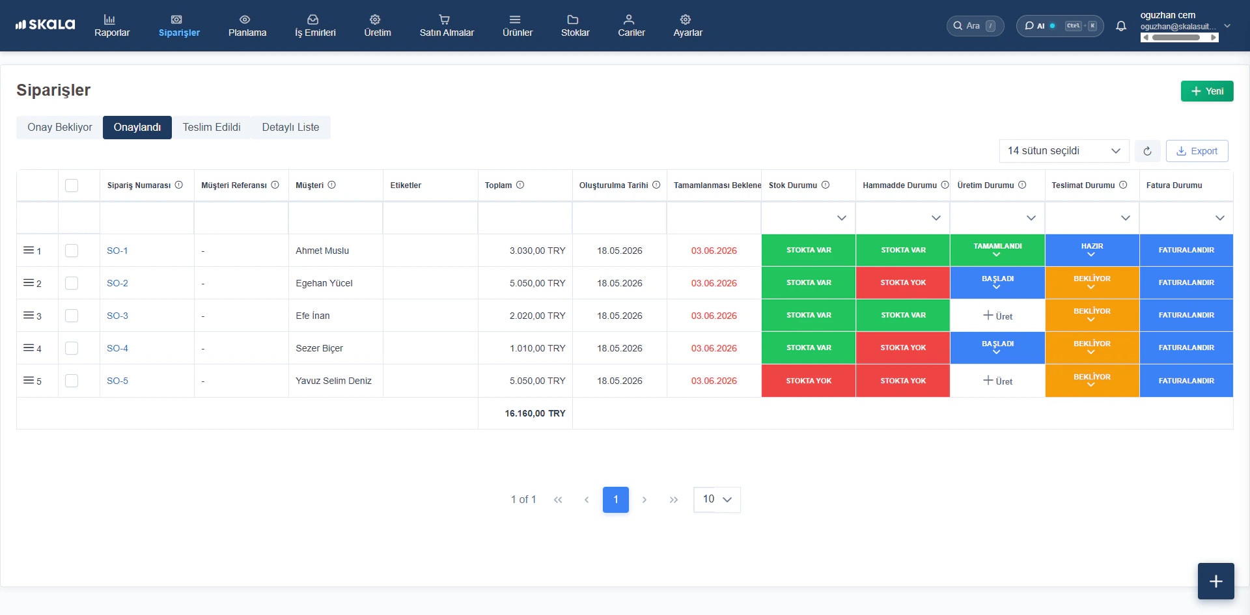Click Üret for Efe İnan order

click(x=997, y=316)
